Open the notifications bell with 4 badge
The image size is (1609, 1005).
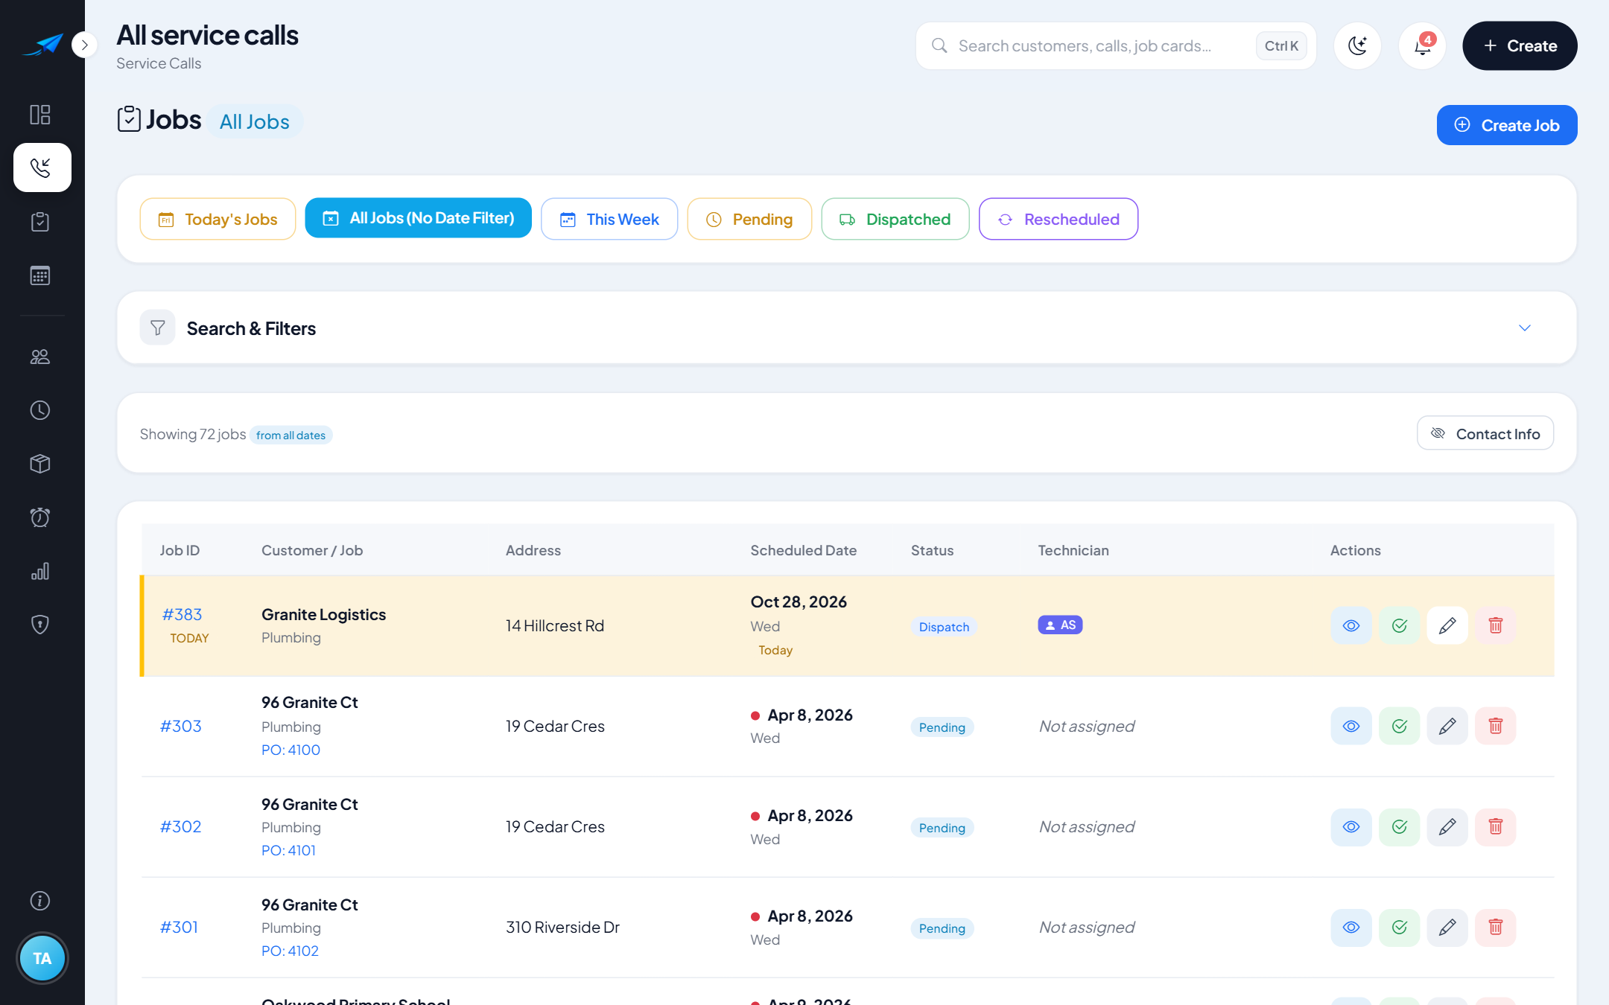click(x=1423, y=45)
